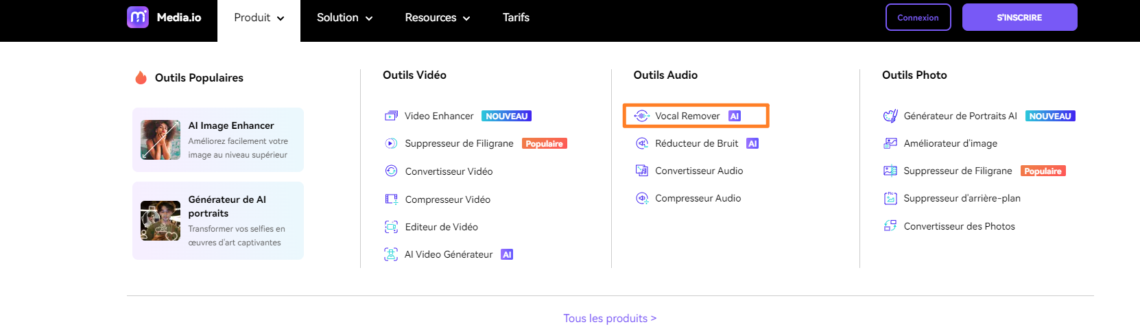Click the AI Video Générateur icon
1140x329 pixels.
(391, 254)
